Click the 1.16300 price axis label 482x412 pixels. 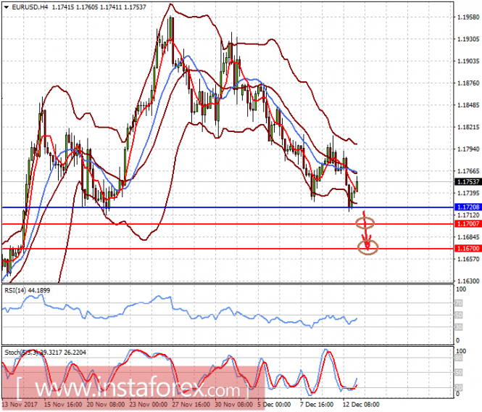click(x=466, y=281)
